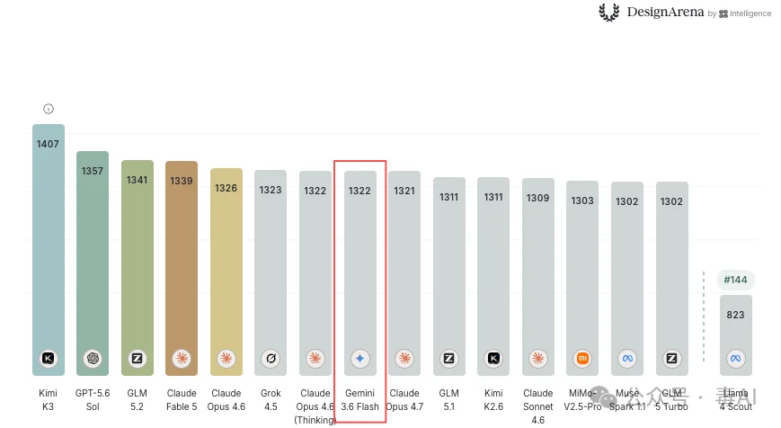The image size is (781, 428).
Task: Click the info icon above Kimi K3 bar
Action: tap(49, 109)
